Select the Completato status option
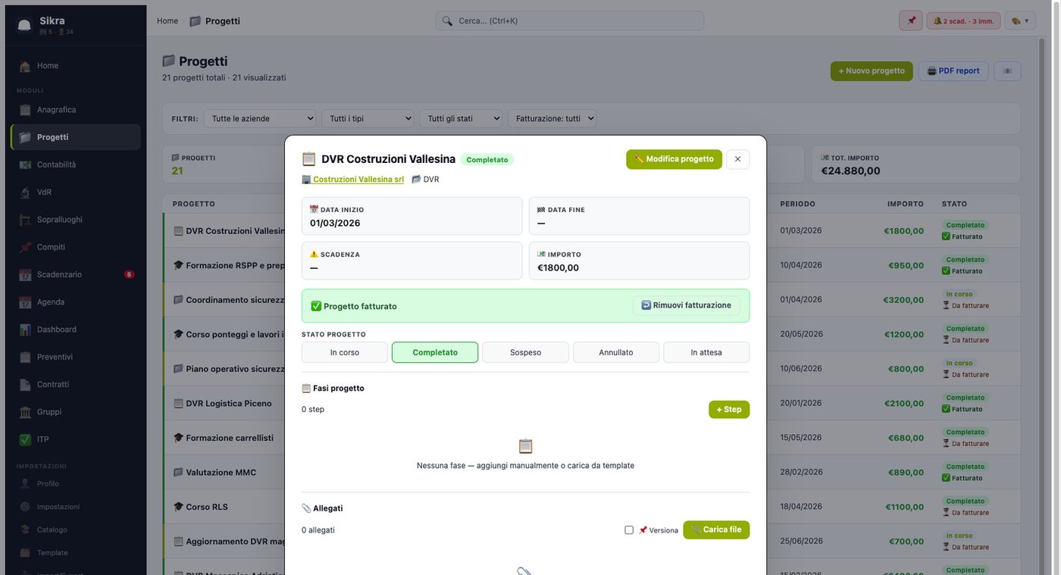Image resolution: width=1061 pixels, height=575 pixels. pyautogui.click(x=435, y=352)
